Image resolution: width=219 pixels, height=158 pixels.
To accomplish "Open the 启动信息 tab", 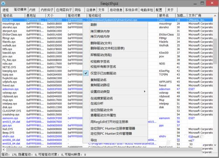I will (116, 10).
